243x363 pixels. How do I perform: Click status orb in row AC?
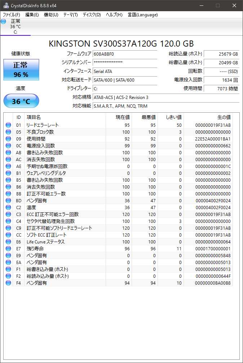tap(8, 160)
